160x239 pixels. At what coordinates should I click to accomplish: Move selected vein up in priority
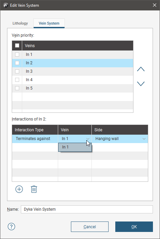point(141,69)
